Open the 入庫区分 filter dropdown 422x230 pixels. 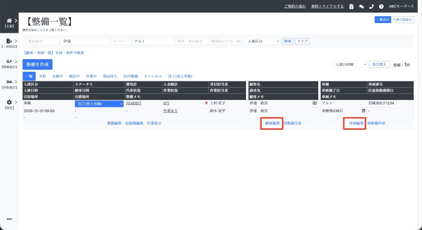coord(263,41)
